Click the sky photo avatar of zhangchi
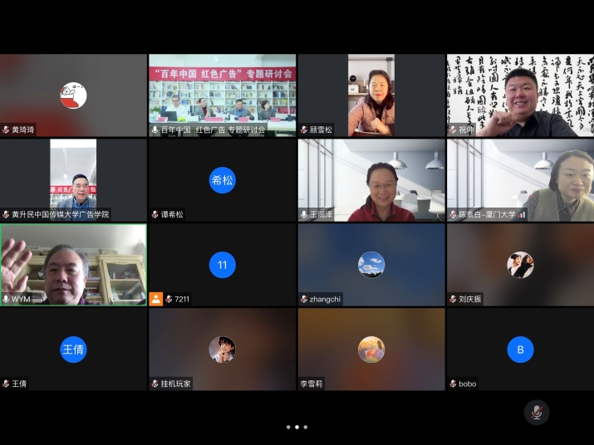The height and width of the screenshot is (445, 594). coord(371,265)
